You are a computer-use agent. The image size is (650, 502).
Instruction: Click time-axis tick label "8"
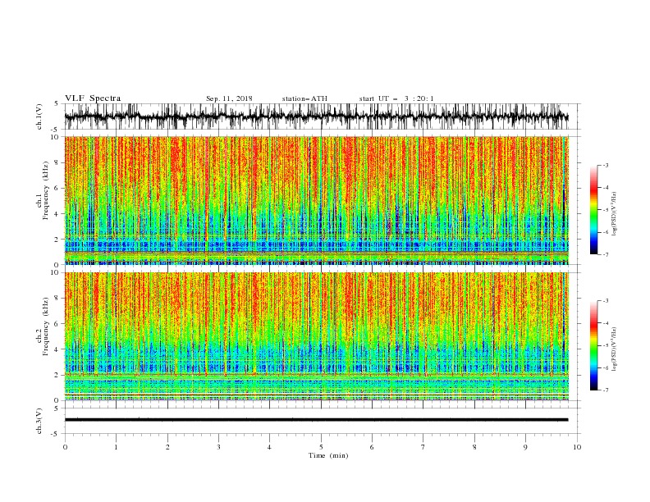pyautogui.click(x=474, y=447)
